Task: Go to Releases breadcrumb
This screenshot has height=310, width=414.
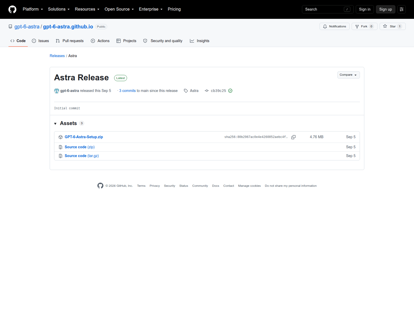Action: coord(57,56)
